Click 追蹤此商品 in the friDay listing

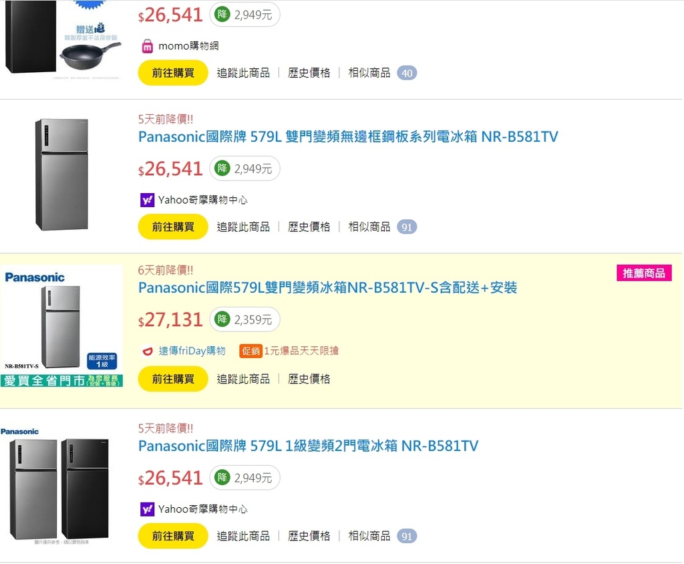tap(243, 379)
